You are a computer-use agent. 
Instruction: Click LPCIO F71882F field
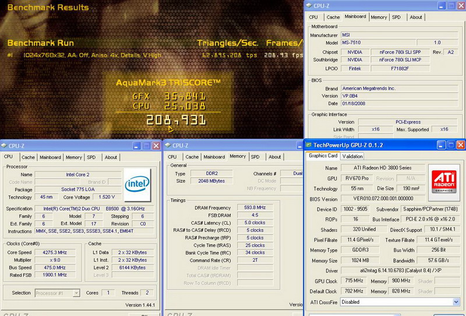(400, 69)
